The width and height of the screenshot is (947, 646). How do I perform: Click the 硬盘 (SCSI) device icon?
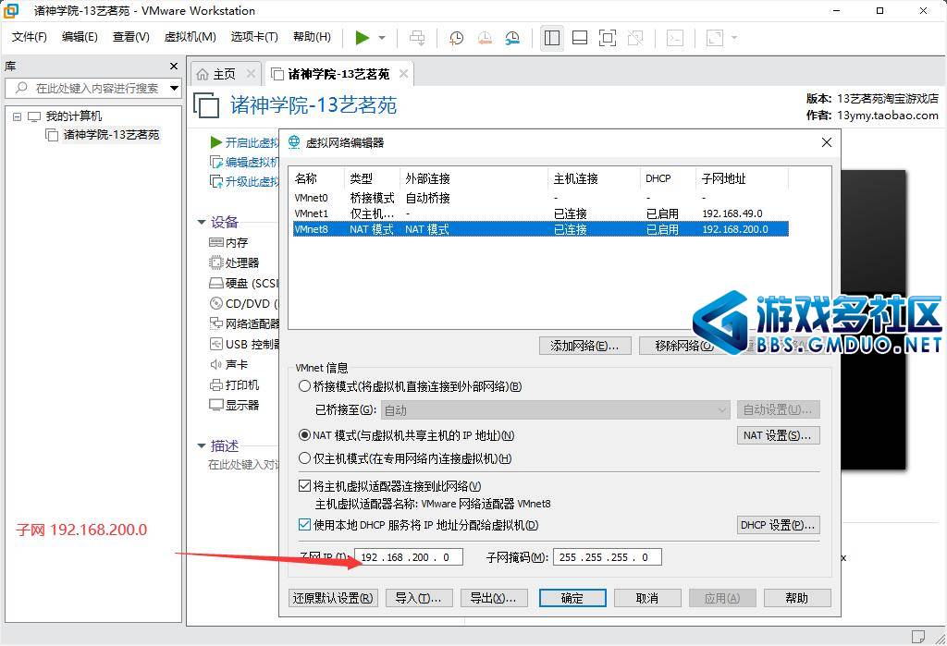click(x=216, y=283)
